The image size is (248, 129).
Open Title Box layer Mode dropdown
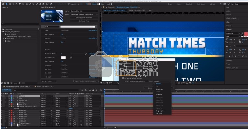(46, 96)
